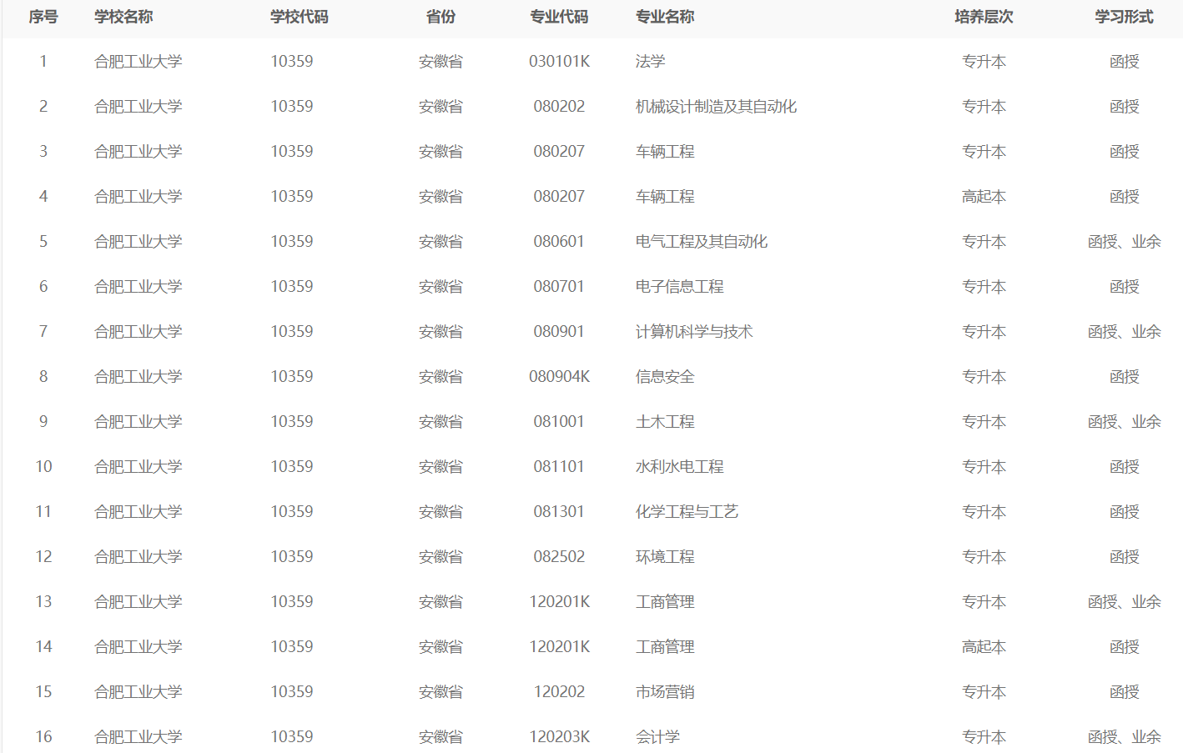Click 函授、业余 in row 9

pyautogui.click(x=1124, y=422)
